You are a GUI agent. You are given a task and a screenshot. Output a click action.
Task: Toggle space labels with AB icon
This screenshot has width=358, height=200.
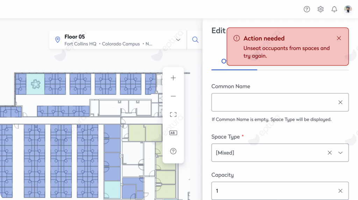click(x=173, y=133)
